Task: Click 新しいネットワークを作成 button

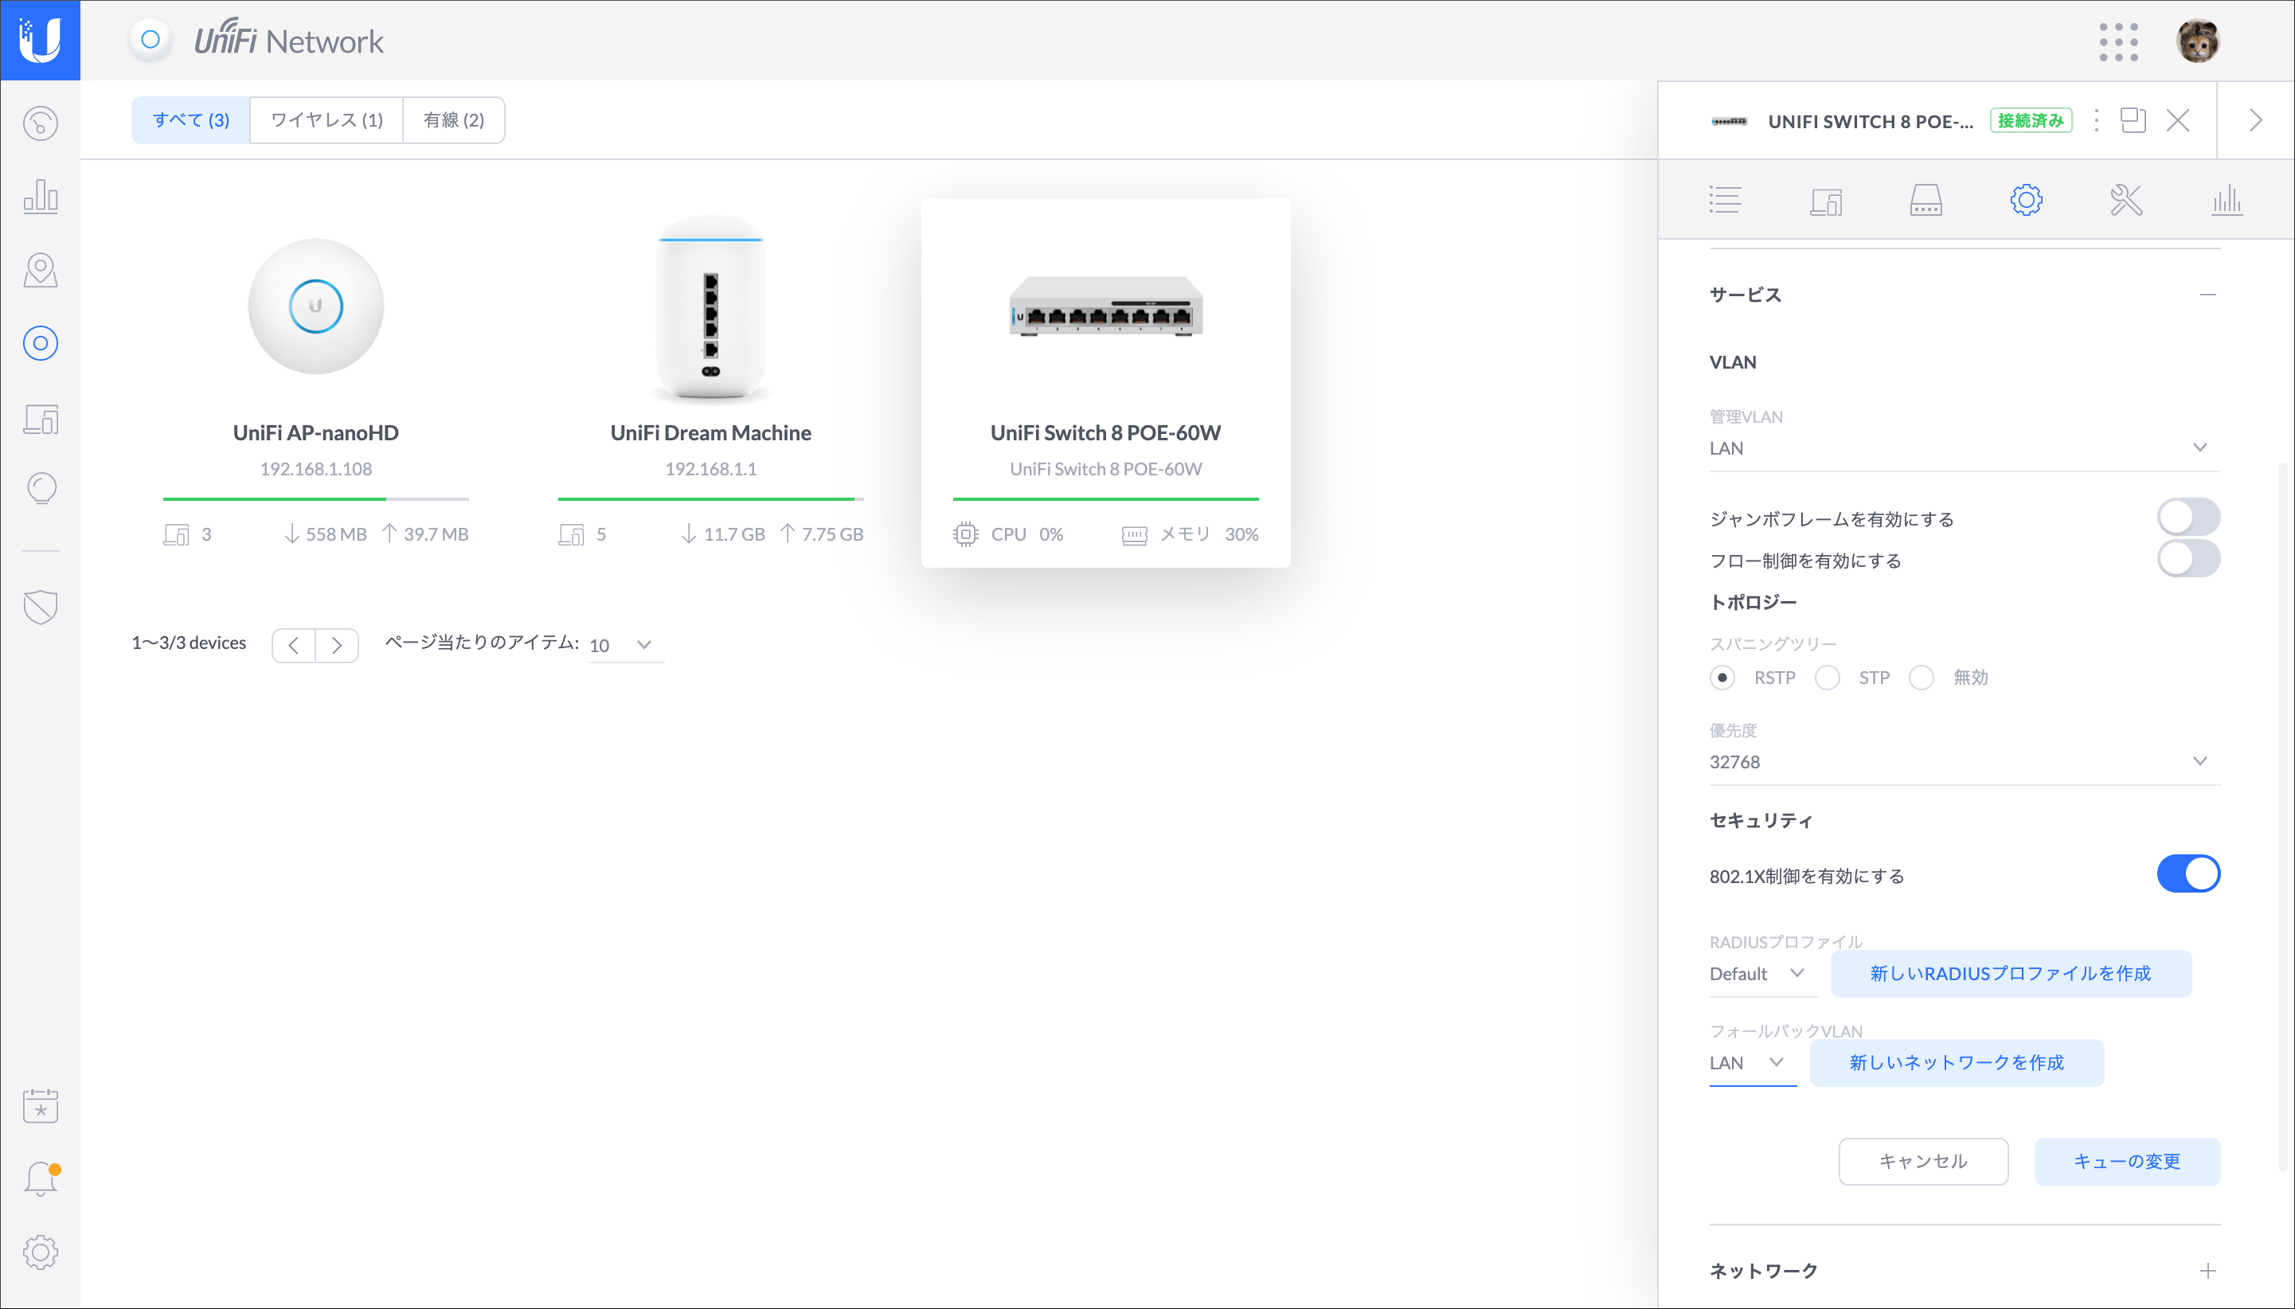Action: click(x=1956, y=1063)
